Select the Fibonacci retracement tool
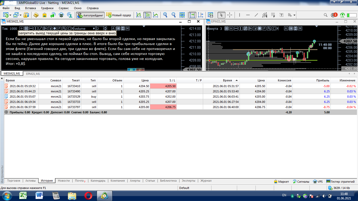The image size is (358, 201). (x=273, y=15)
